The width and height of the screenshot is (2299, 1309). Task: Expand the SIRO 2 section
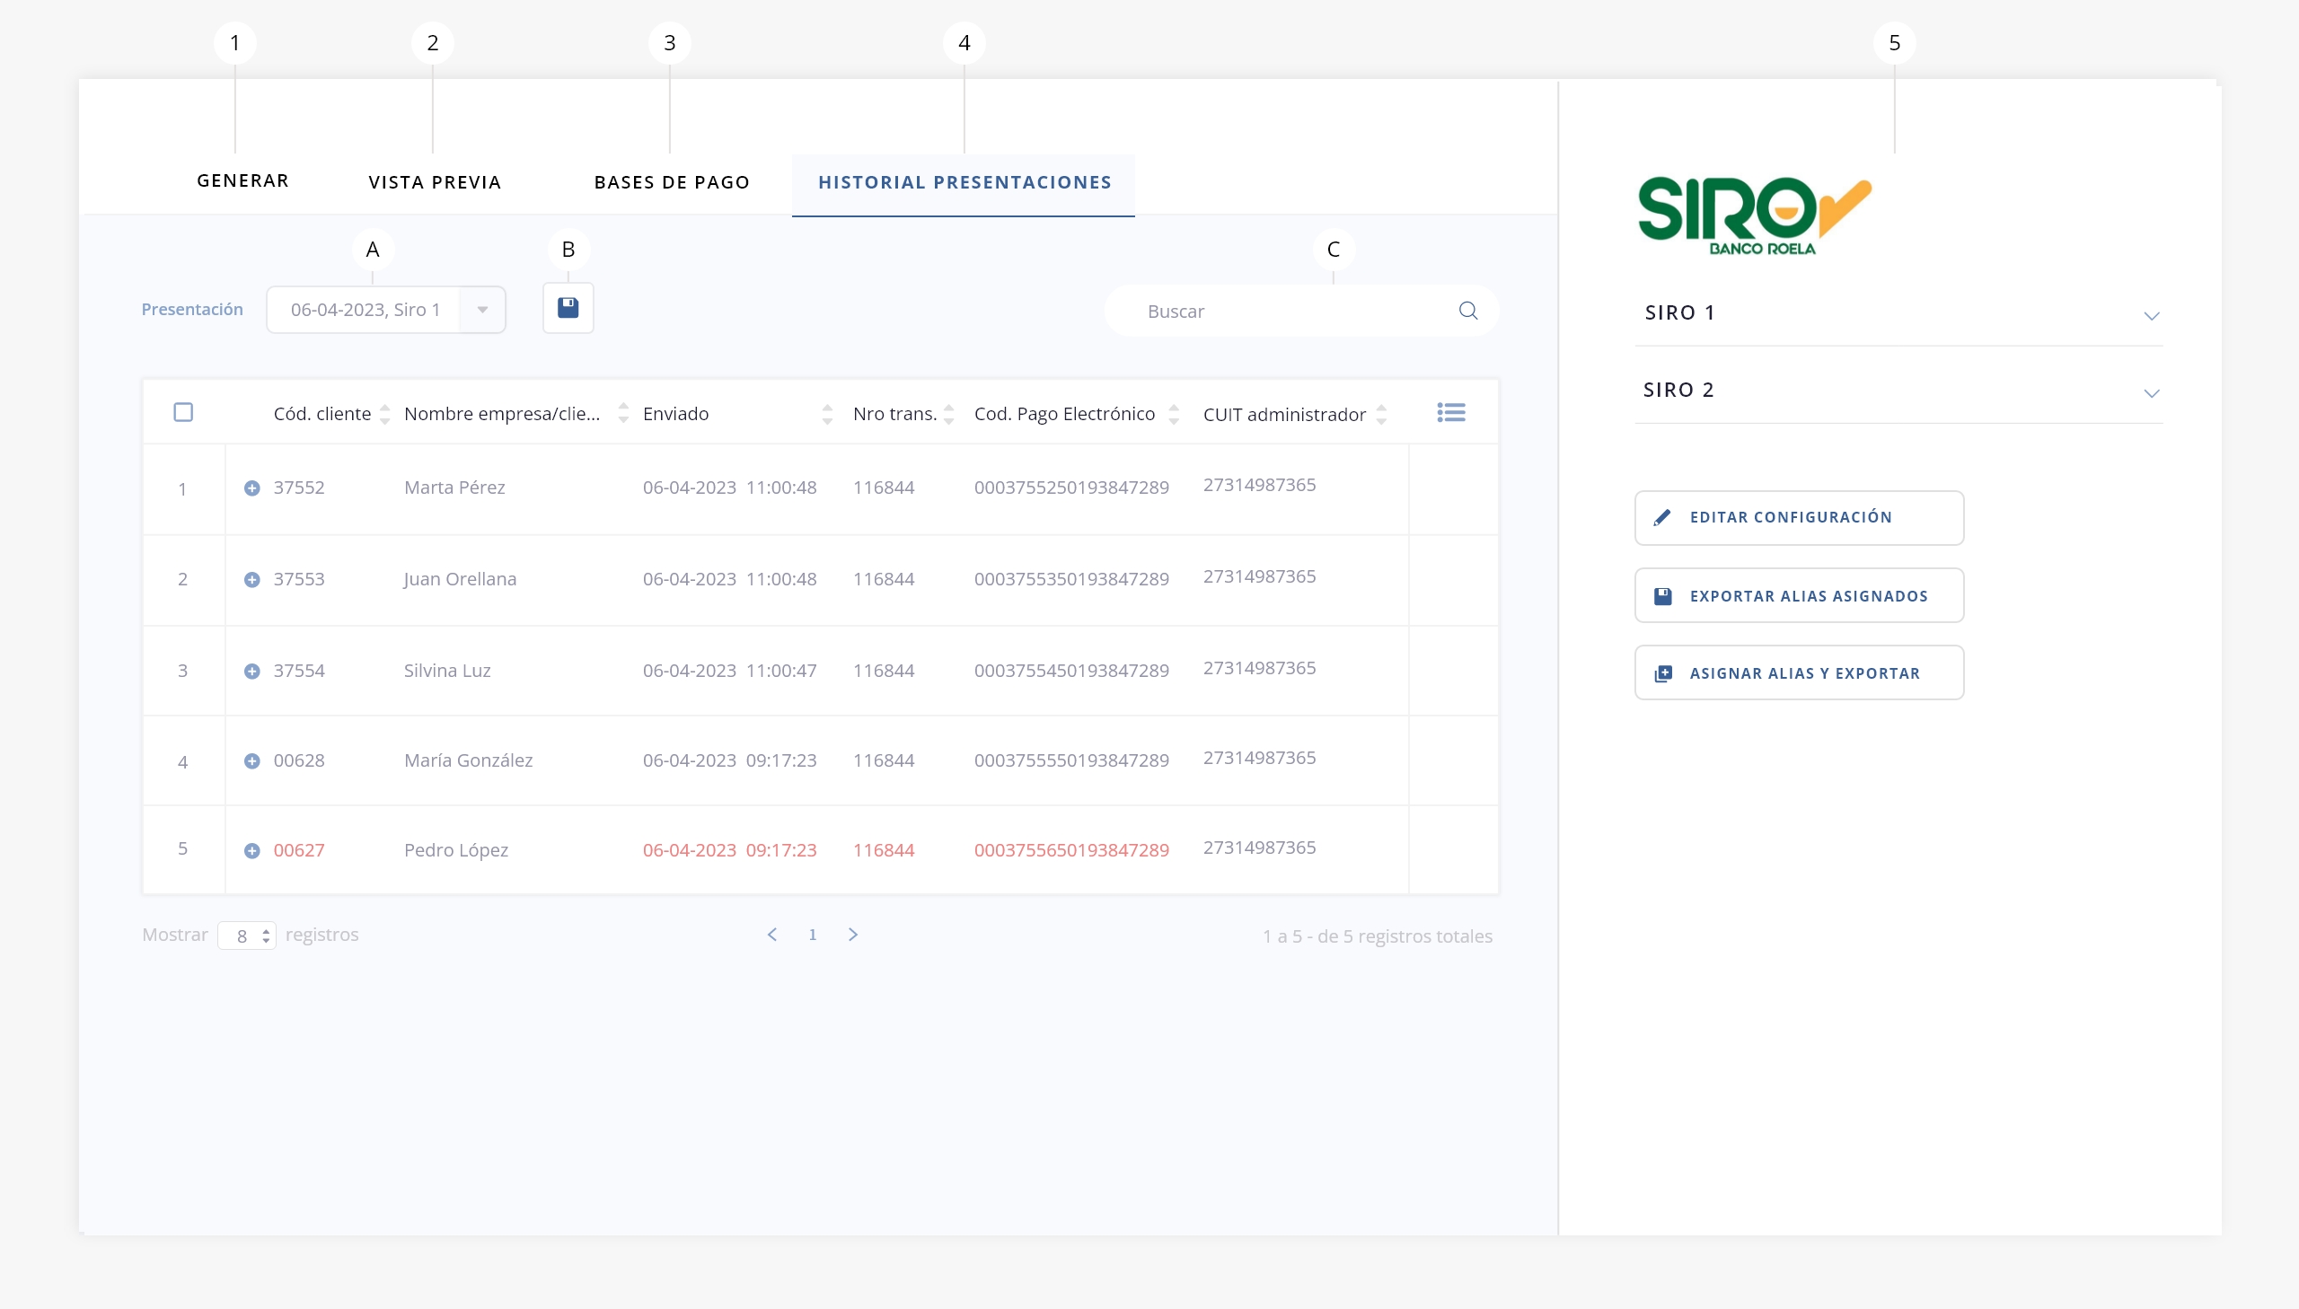pyautogui.click(x=2150, y=393)
